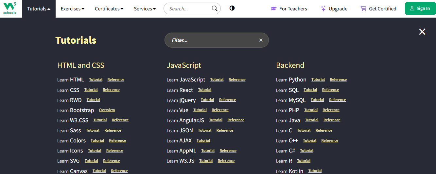Open the For Teachers link
436x174 pixels.
289,9
